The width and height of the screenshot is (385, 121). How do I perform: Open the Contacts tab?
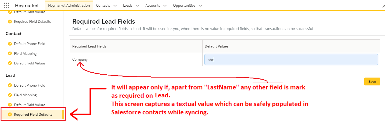103,6
